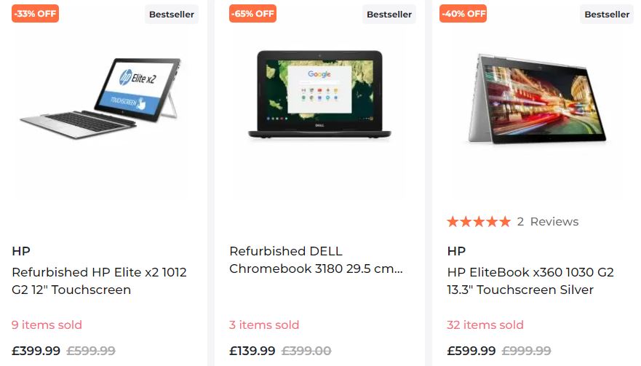The image size is (641, 366).
Task: Open DELL Chromebook 3180 product image
Action: point(319,94)
